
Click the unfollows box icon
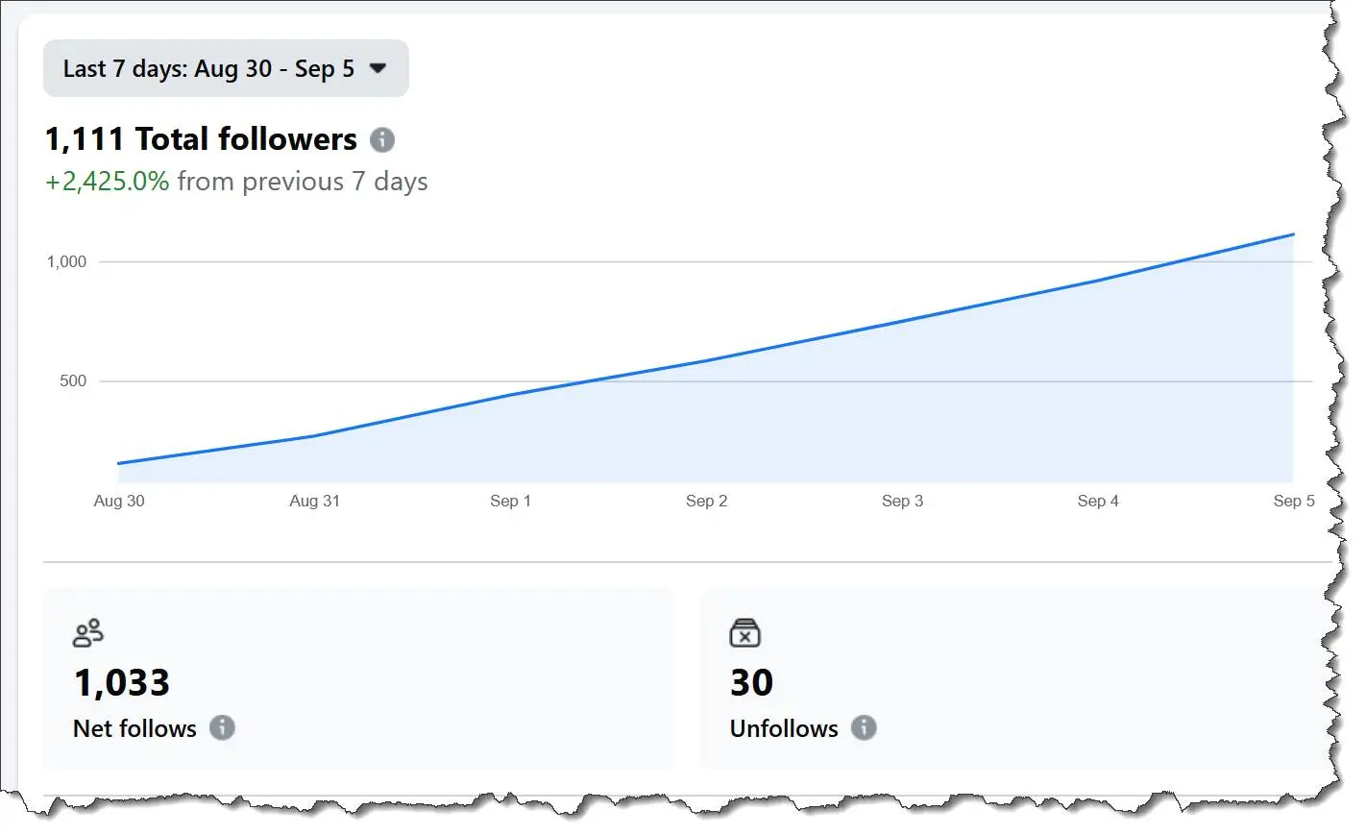pos(744,632)
